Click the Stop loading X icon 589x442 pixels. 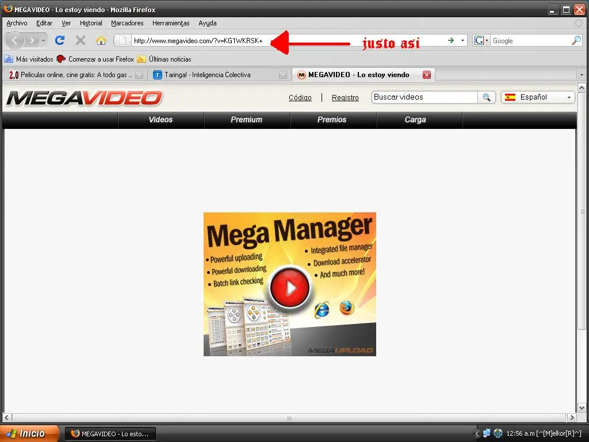81,40
